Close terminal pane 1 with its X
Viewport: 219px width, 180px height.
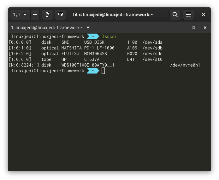[205, 28]
